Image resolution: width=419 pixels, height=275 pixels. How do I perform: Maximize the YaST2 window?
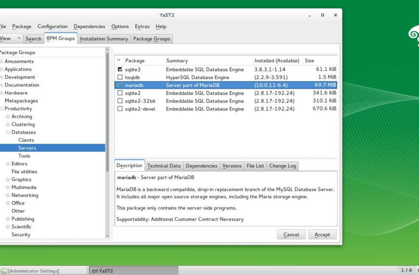coord(322,15)
